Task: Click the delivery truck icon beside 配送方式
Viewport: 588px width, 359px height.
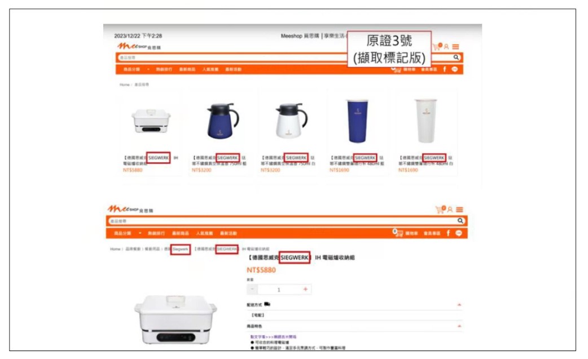Action: click(267, 304)
